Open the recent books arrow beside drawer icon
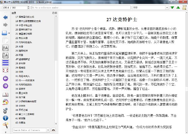 [9, 33]
